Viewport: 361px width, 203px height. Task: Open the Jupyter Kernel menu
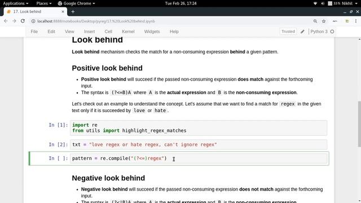(128, 32)
